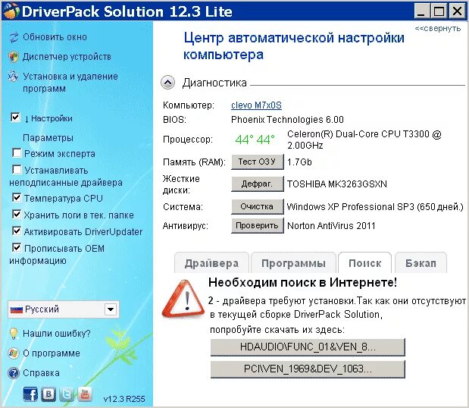Image resolution: width=469 pixels, height=408 pixels.
Task: Click the lightbulb icon beside Нашли ошибку
Action: [14, 334]
